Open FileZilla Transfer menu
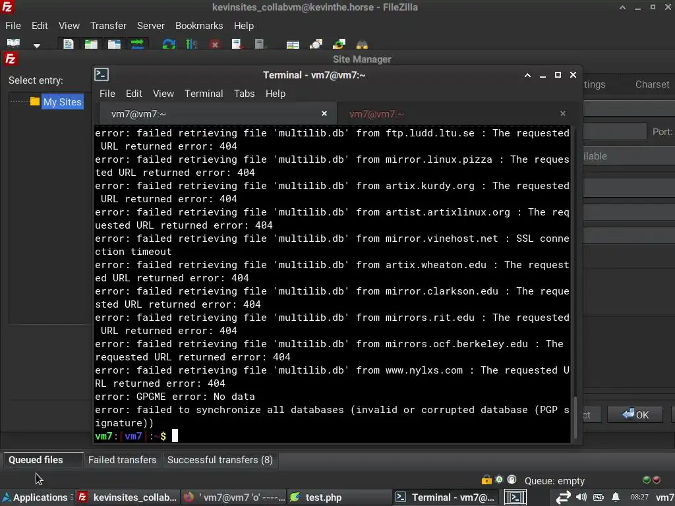The width and height of the screenshot is (675, 506). [x=108, y=26]
